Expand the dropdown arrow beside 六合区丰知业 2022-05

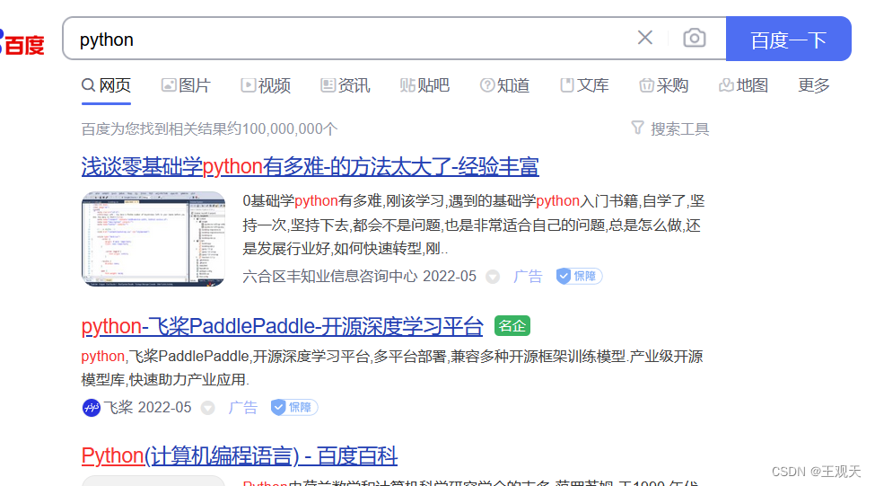(x=493, y=277)
